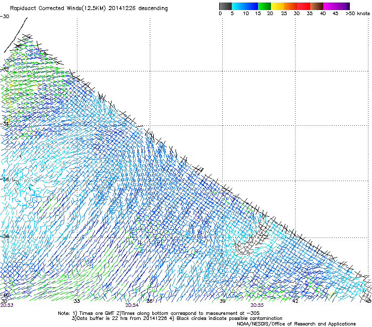
Task: Click the 'Data buffer is 22 hrs' note
Action: (177, 318)
